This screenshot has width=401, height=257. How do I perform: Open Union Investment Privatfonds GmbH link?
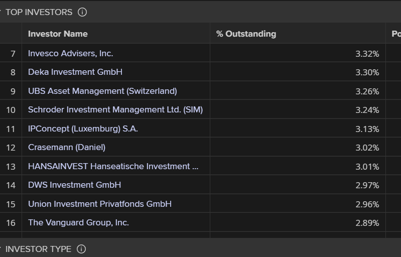[100, 204]
